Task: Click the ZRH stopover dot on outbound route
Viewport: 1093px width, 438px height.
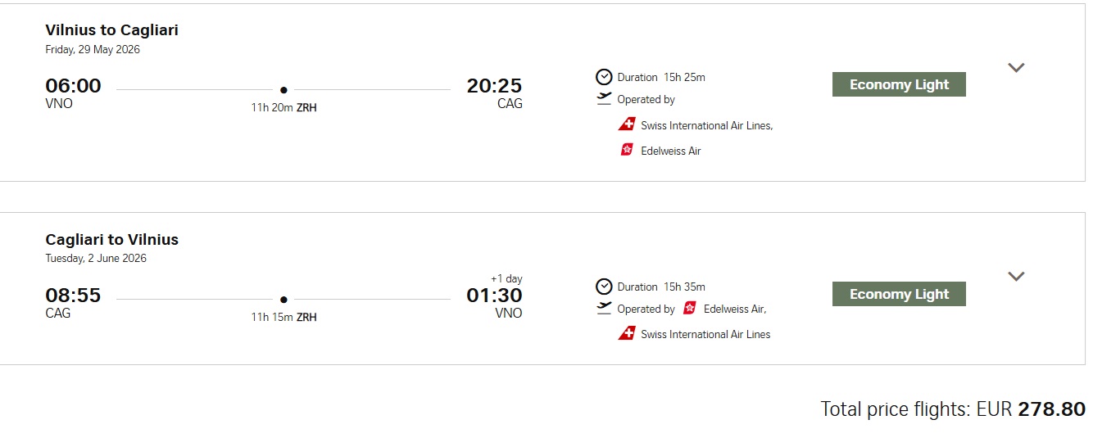Action: pyautogui.click(x=283, y=90)
